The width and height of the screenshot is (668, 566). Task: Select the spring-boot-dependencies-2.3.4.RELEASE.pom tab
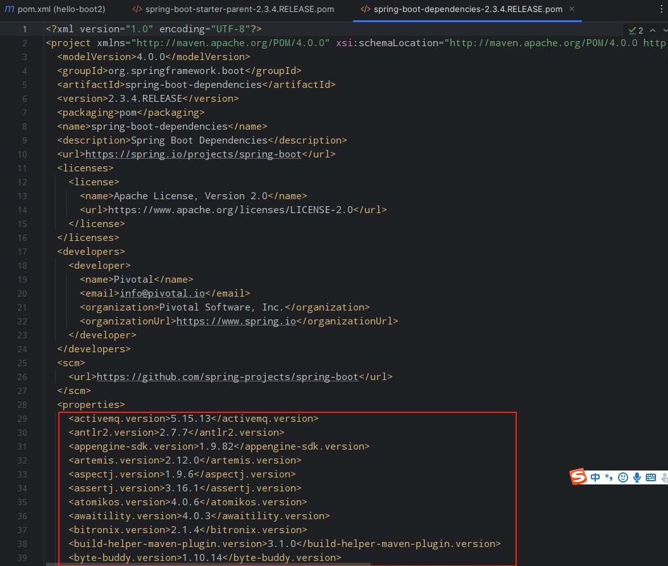click(461, 9)
